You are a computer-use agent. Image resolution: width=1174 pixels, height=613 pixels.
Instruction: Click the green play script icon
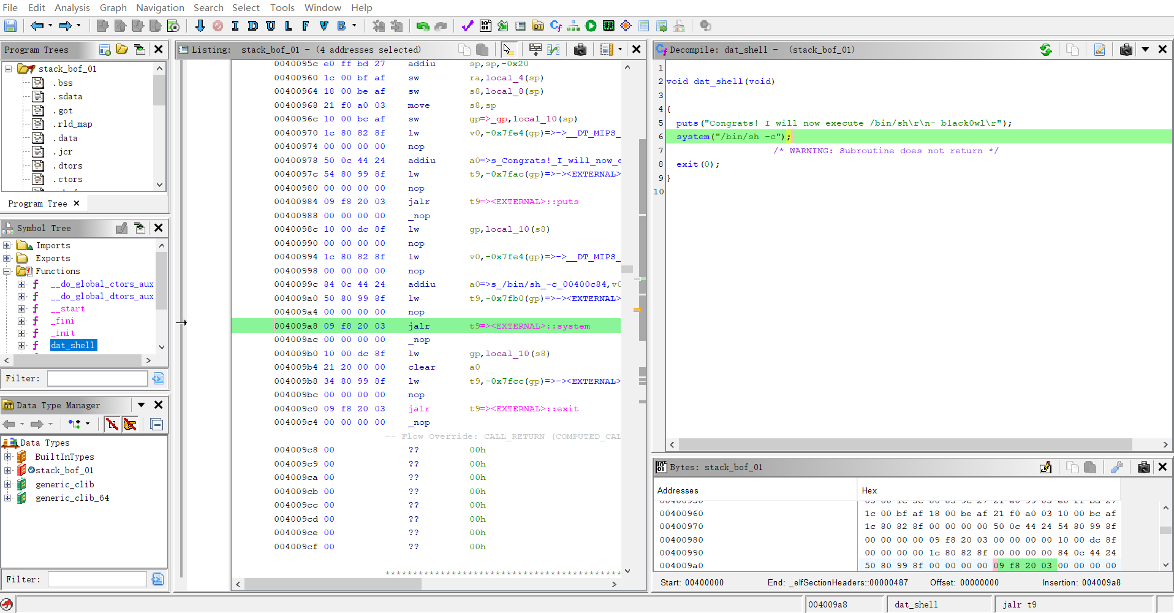pos(591,26)
